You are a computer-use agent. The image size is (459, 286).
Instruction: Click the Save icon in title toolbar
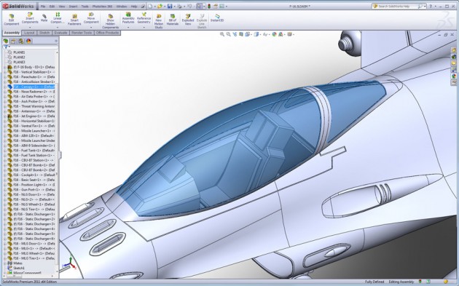pyautogui.click(x=170, y=6)
